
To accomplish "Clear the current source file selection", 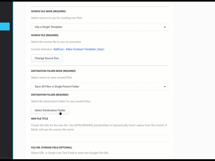I will coord(100,49).
